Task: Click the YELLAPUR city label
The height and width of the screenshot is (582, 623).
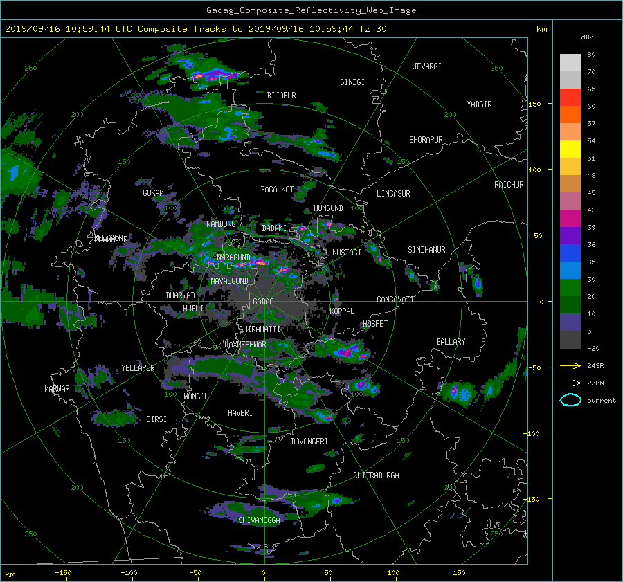Action: (138, 368)
